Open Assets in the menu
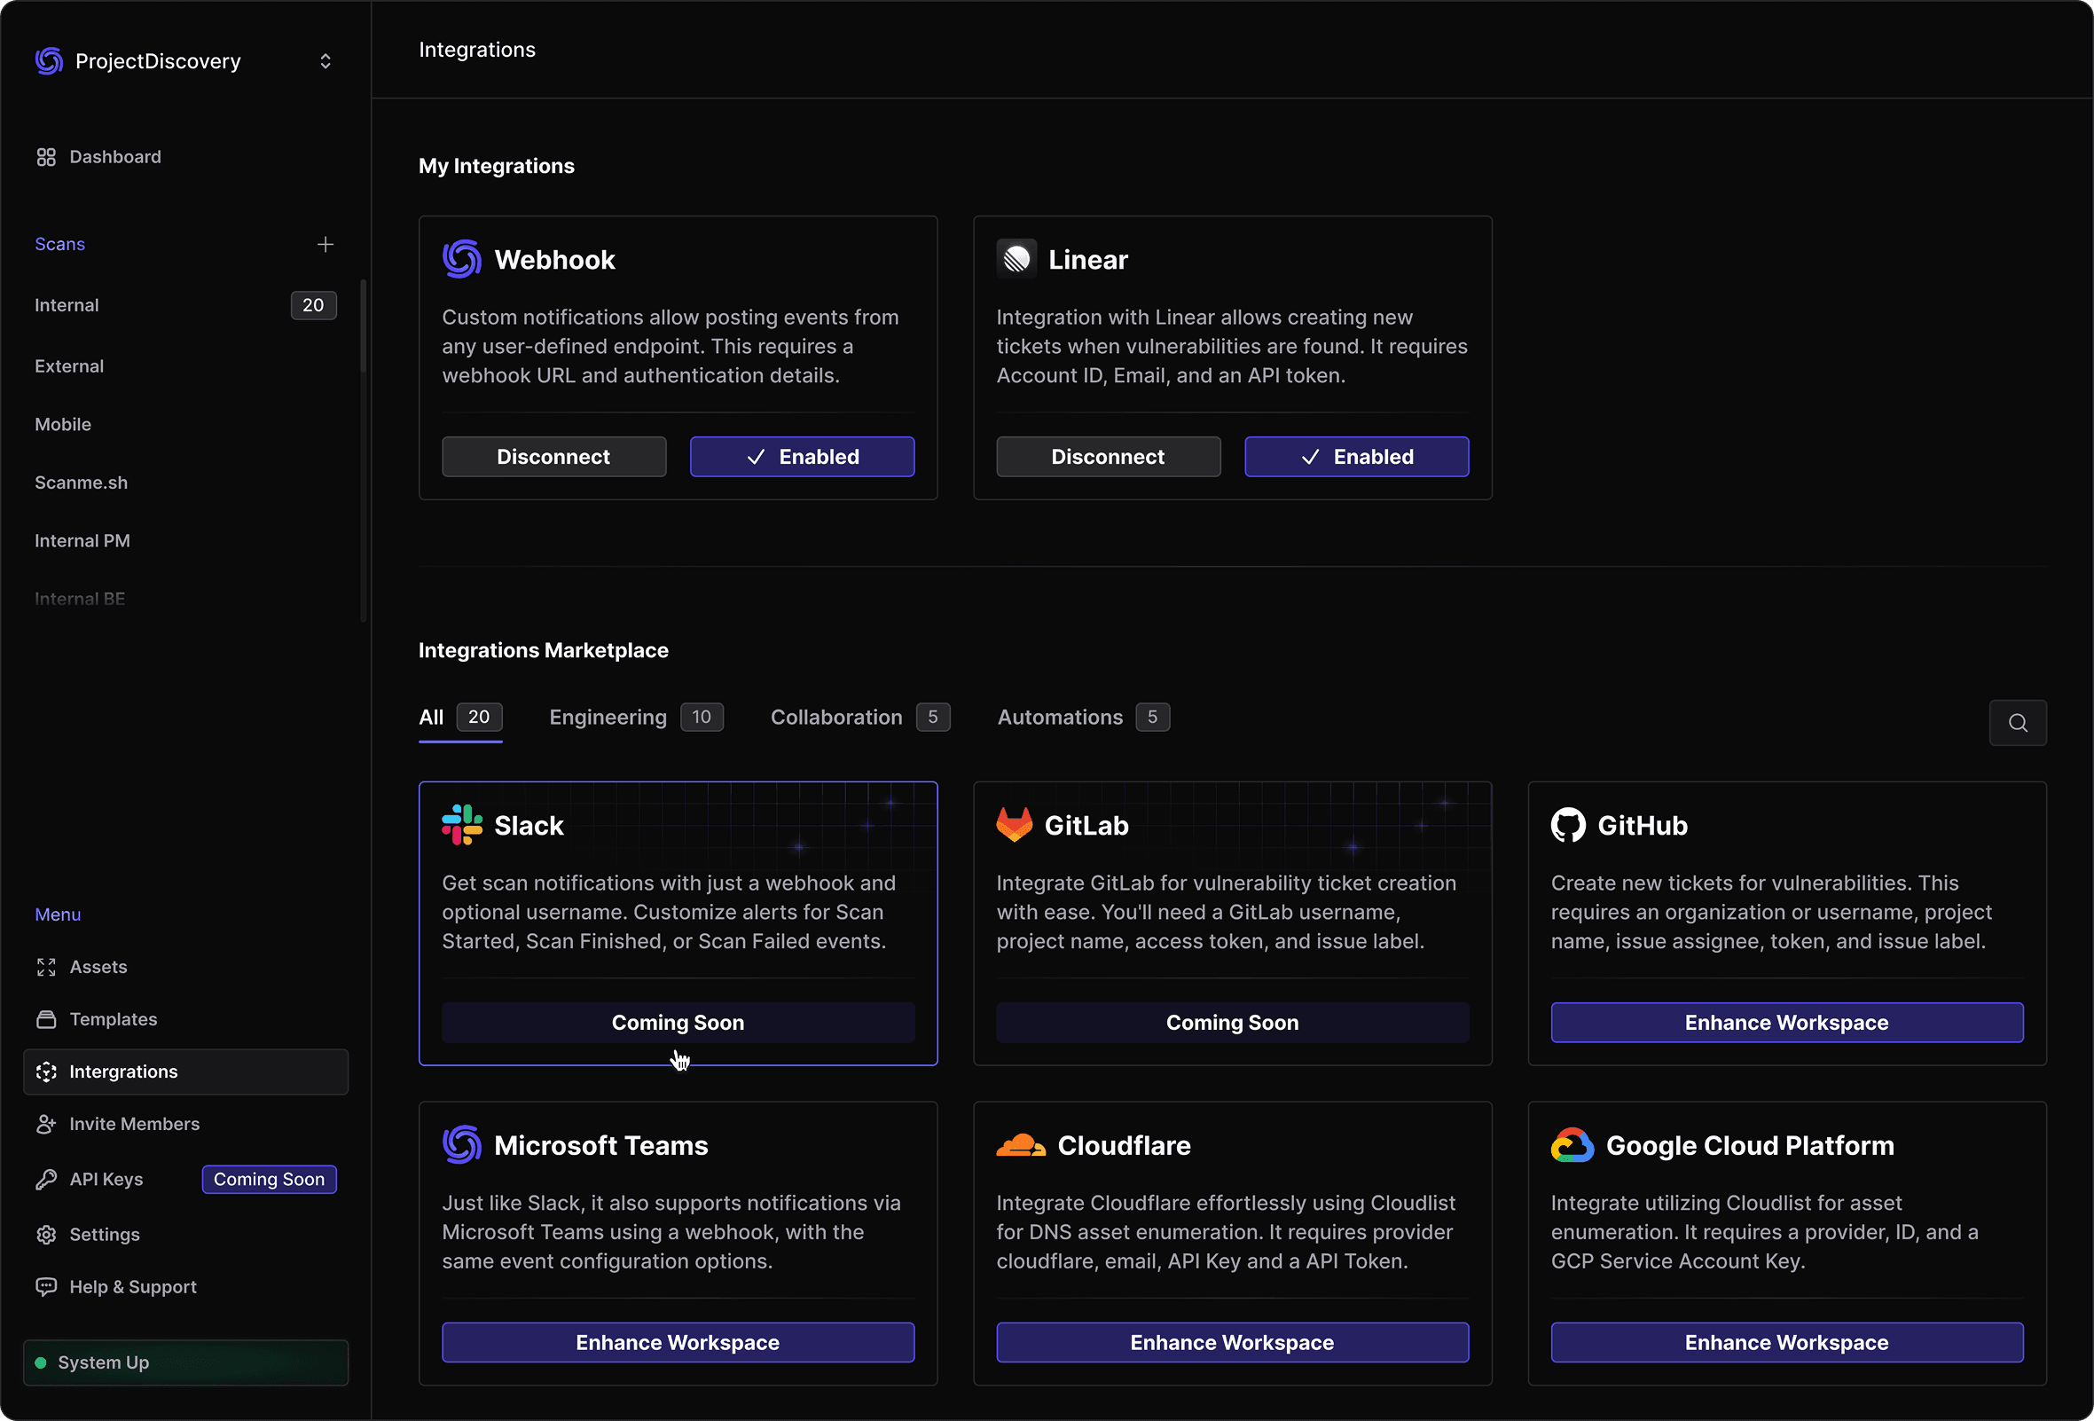This screenshot has height=1421, width=2094. pos(98,967)
